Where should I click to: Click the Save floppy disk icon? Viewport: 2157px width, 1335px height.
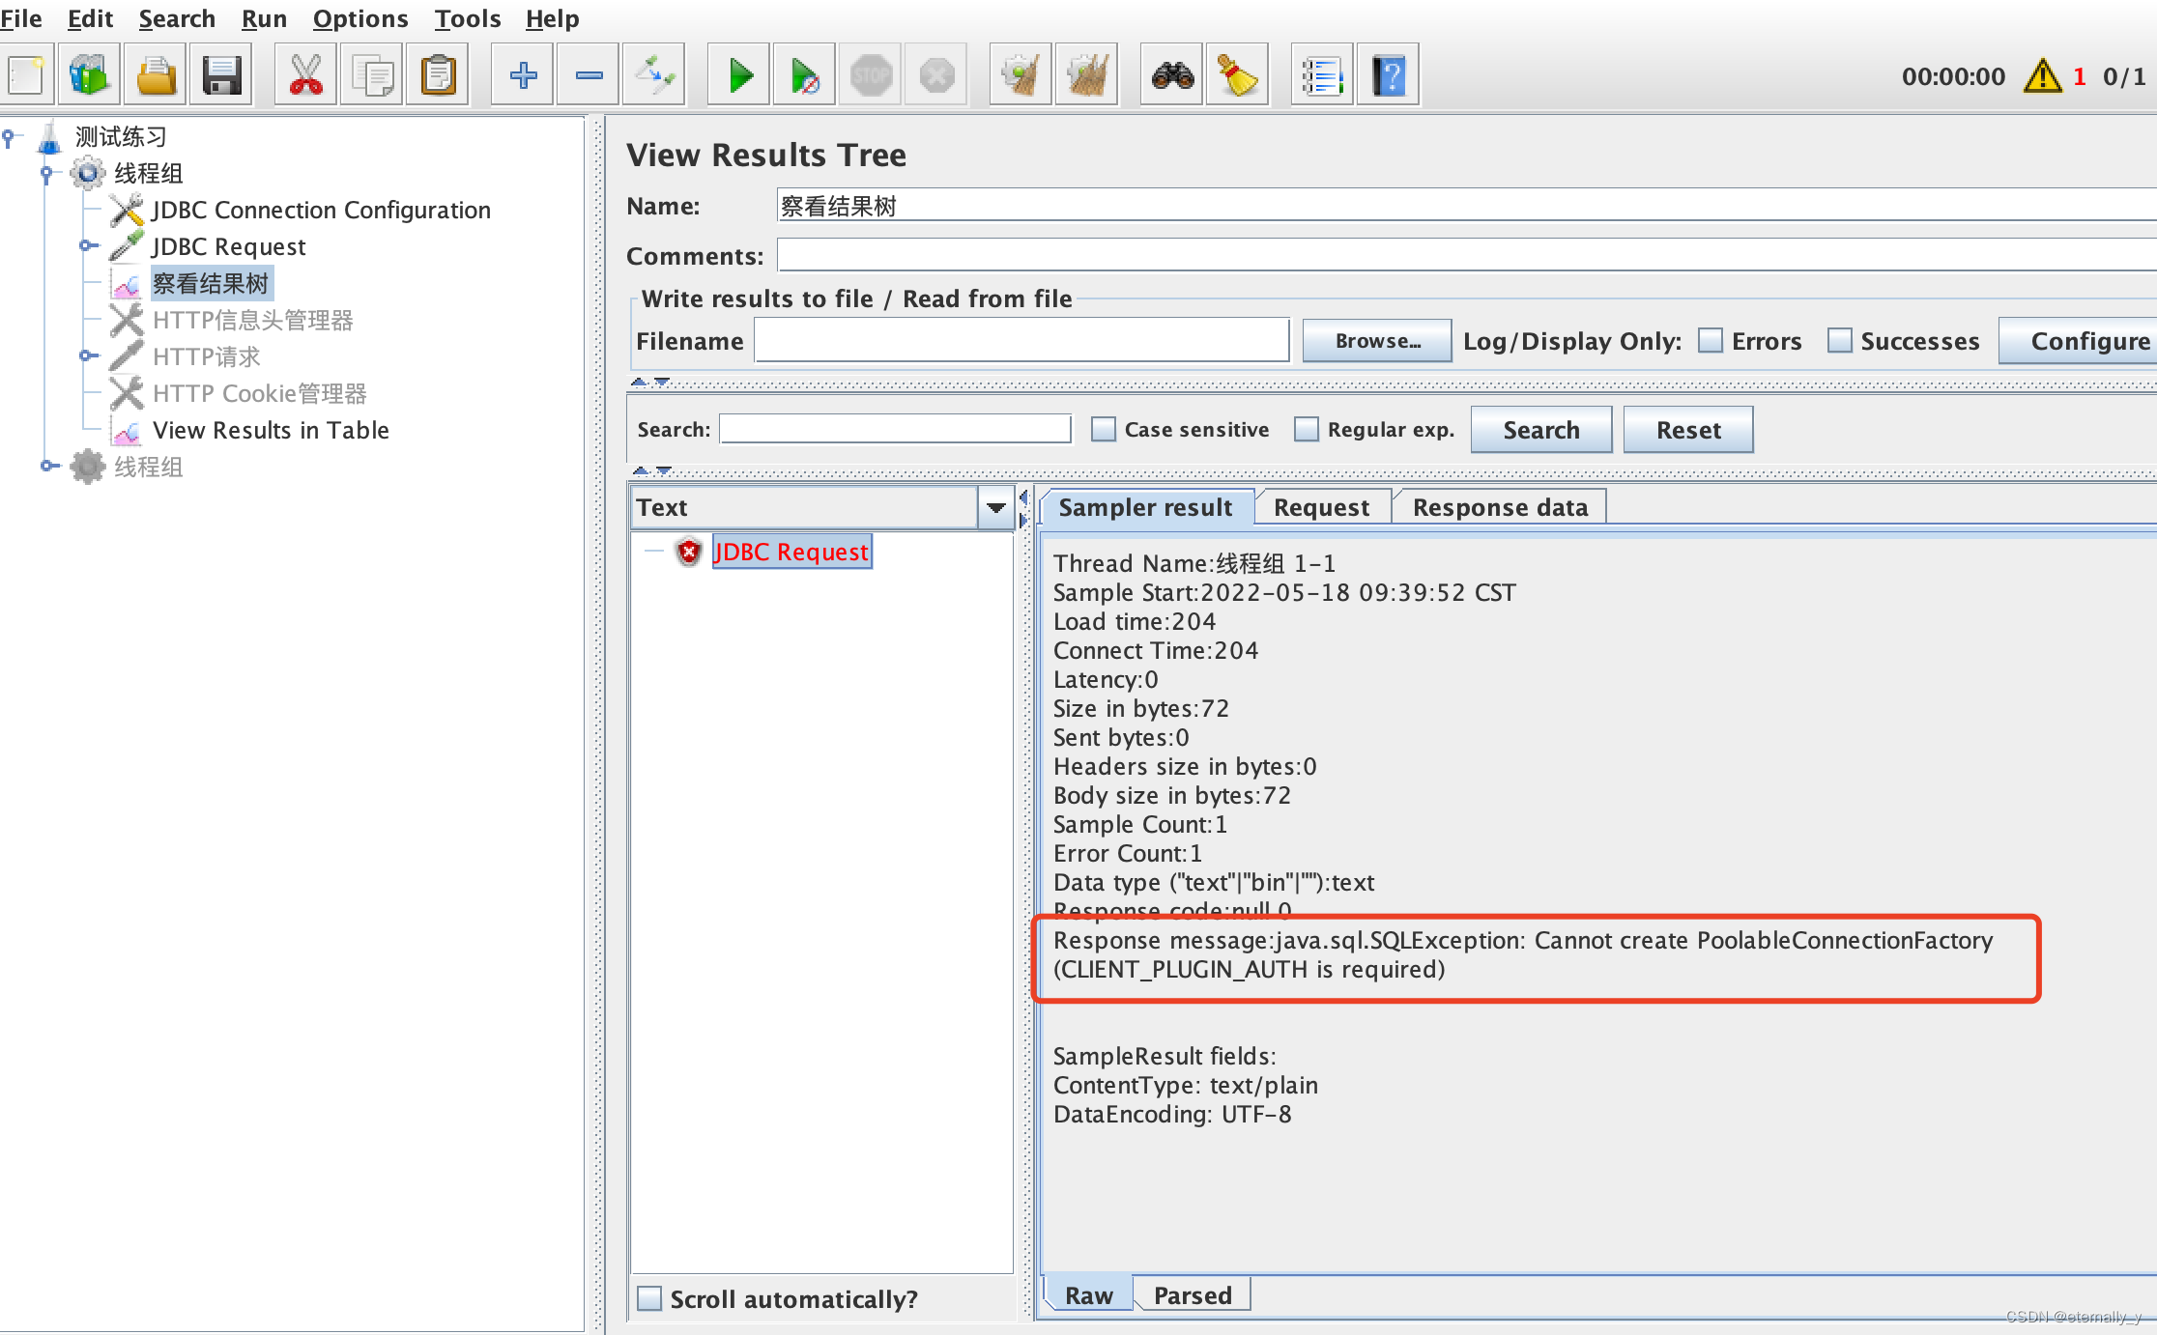pos(221,75)
